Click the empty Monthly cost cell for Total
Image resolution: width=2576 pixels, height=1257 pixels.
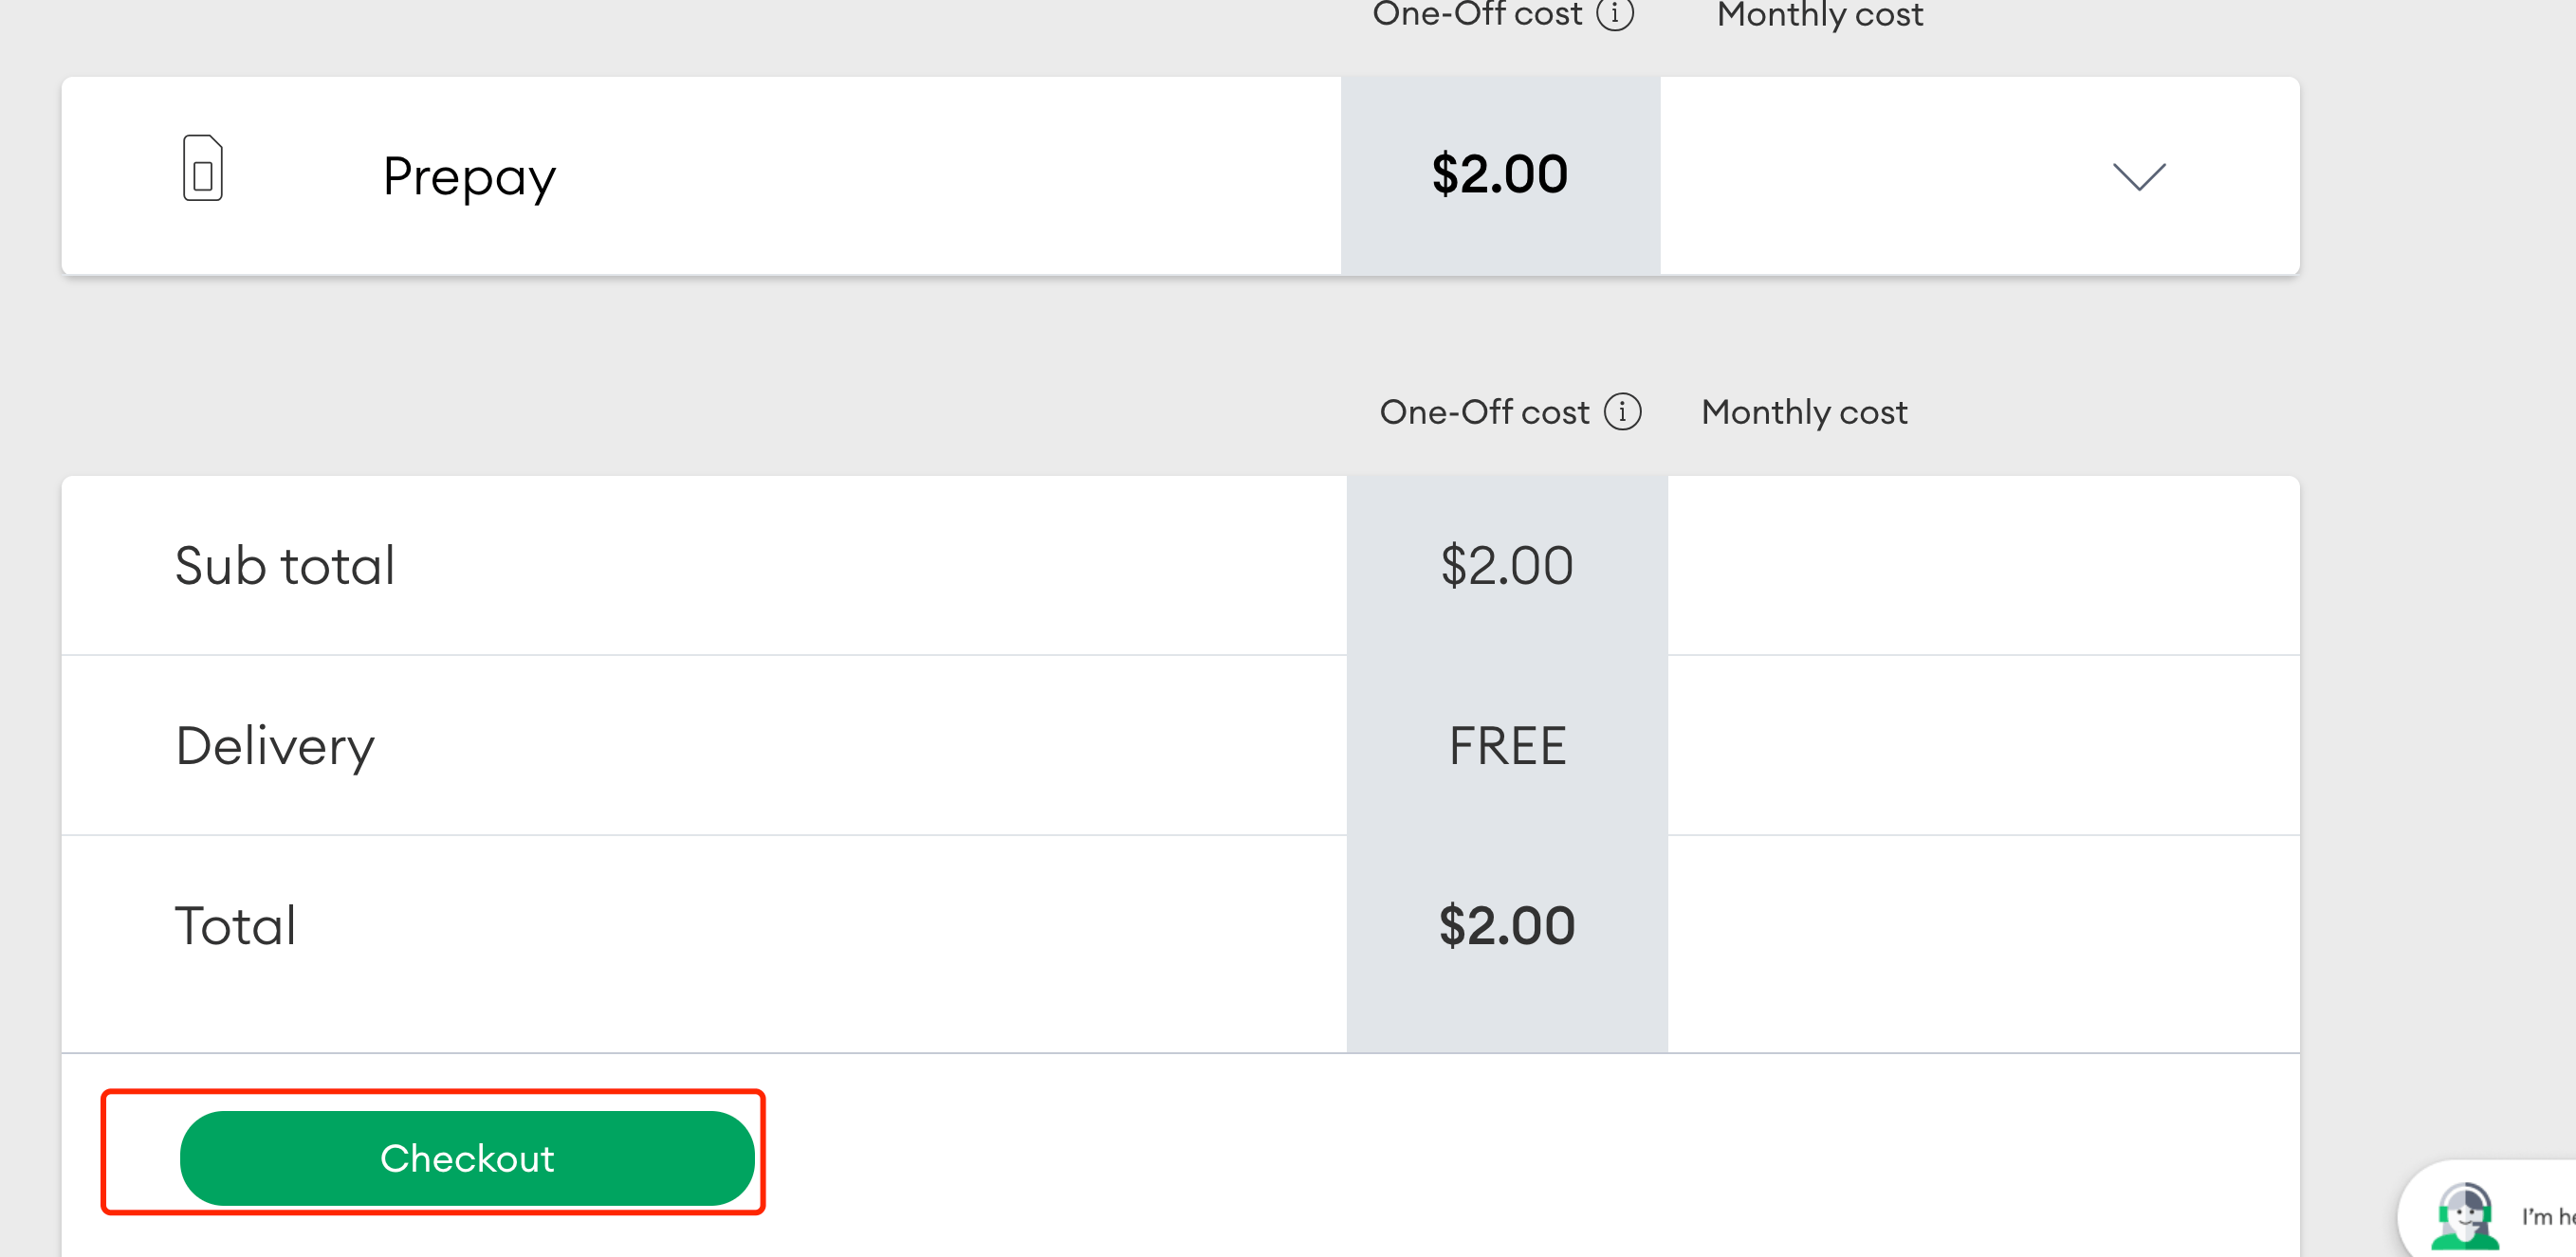[x=1983, y=925]
